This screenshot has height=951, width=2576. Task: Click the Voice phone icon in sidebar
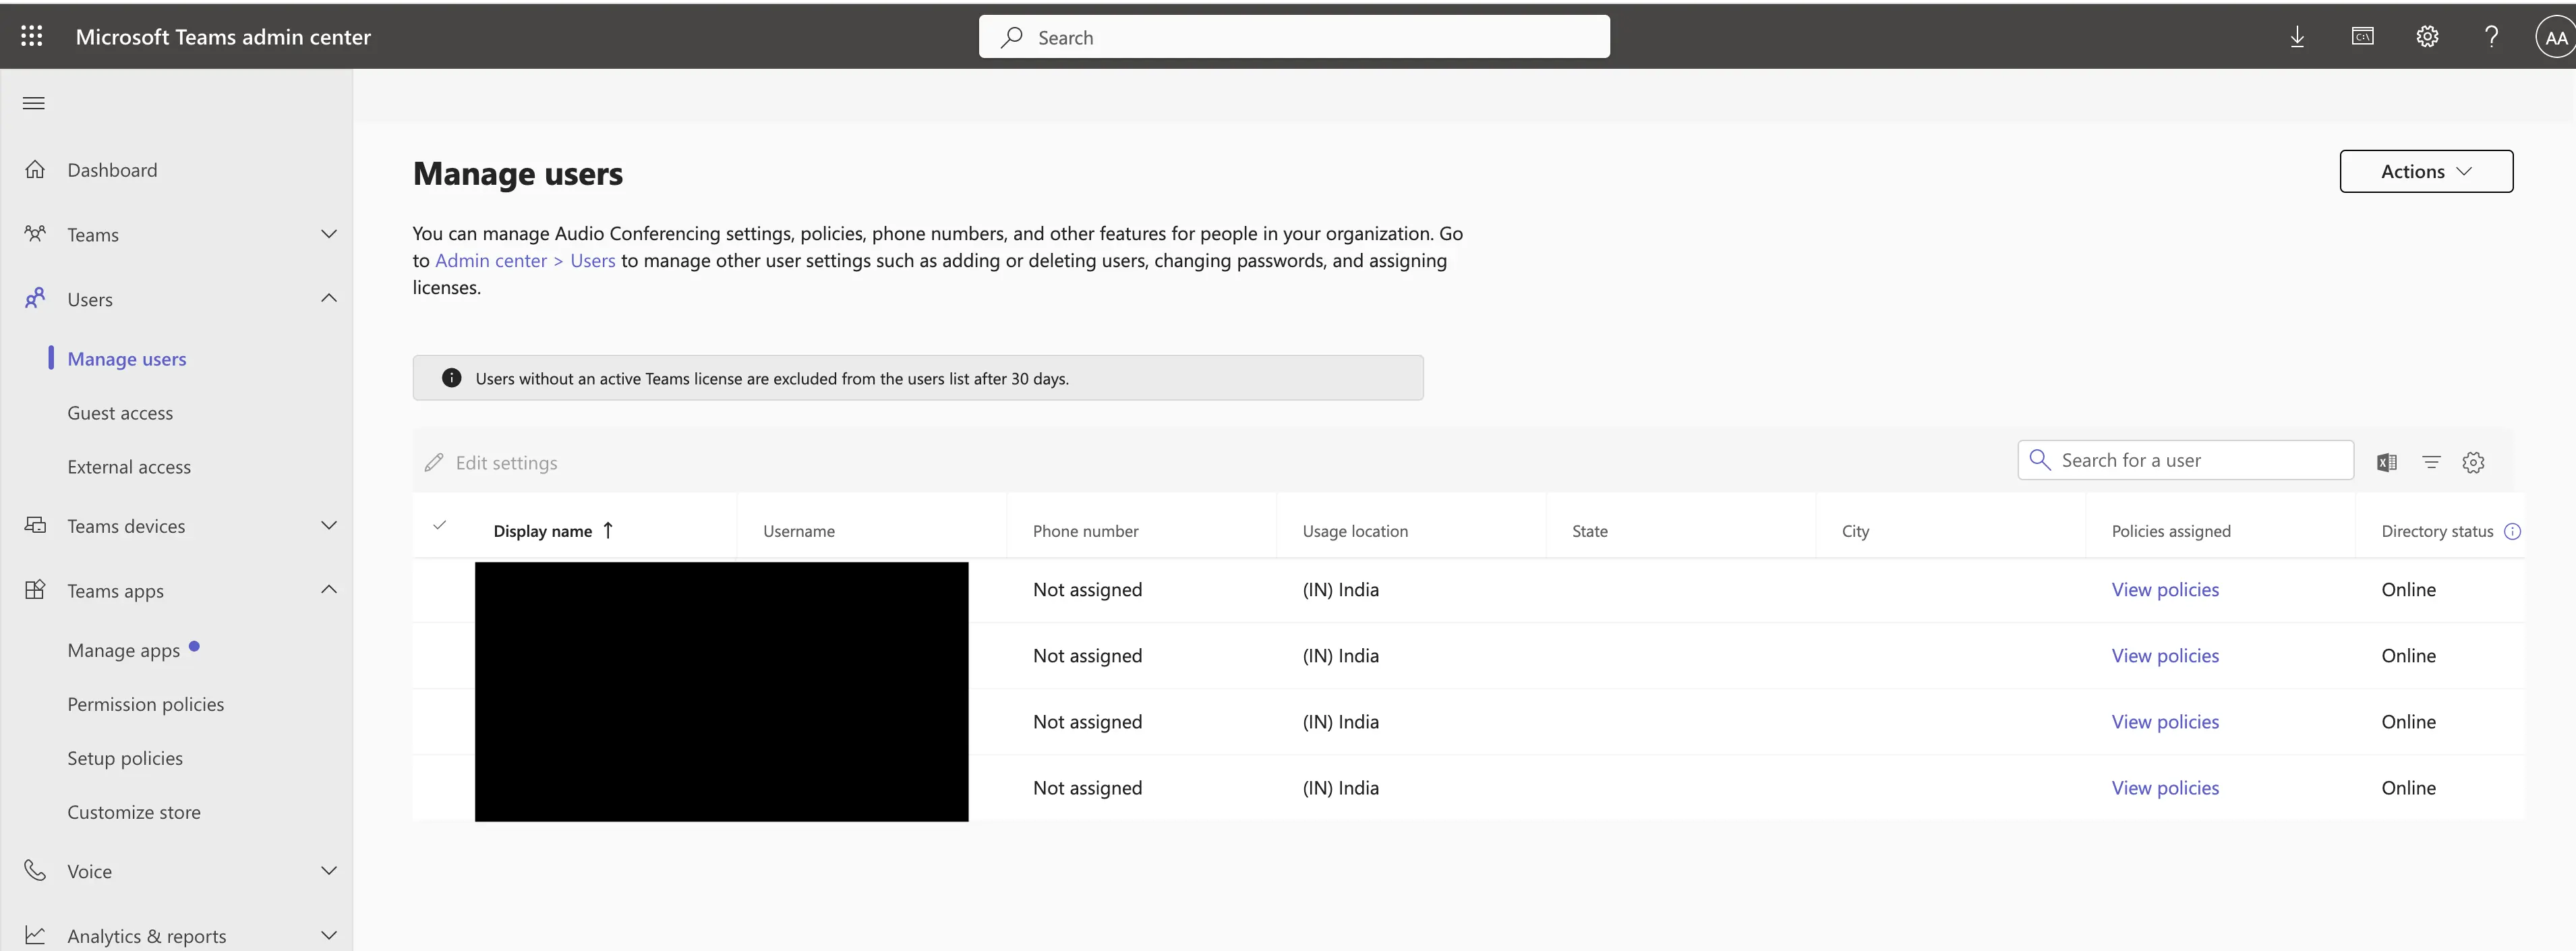[36, 870]
